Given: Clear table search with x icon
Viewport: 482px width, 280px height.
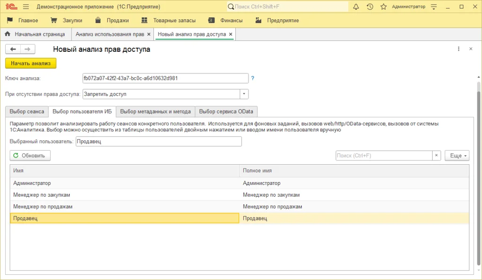Looking at the screenshot, I should [x=436, y=155].
